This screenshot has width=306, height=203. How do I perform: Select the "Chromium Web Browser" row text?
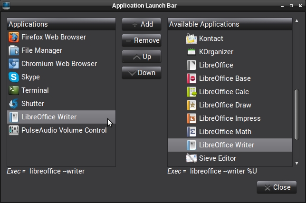(59, 64)
